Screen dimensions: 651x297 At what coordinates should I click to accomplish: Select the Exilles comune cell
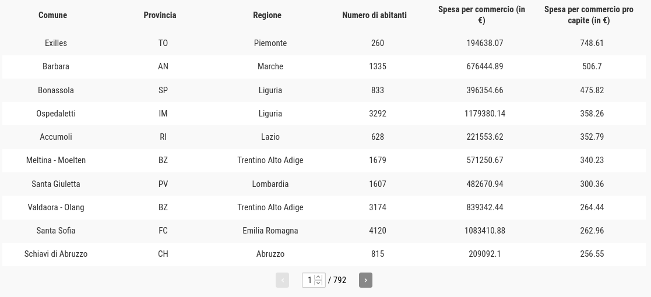(x=55, y=43)
